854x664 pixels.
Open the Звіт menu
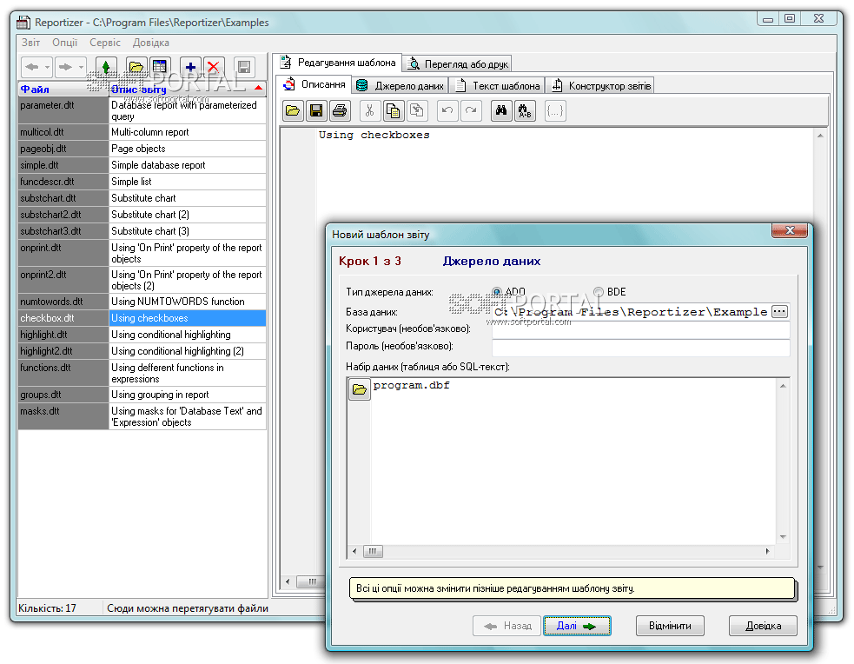pos(30,43)
